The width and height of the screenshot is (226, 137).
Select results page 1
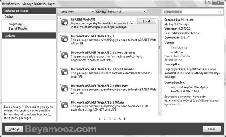[x=100, y=119]
